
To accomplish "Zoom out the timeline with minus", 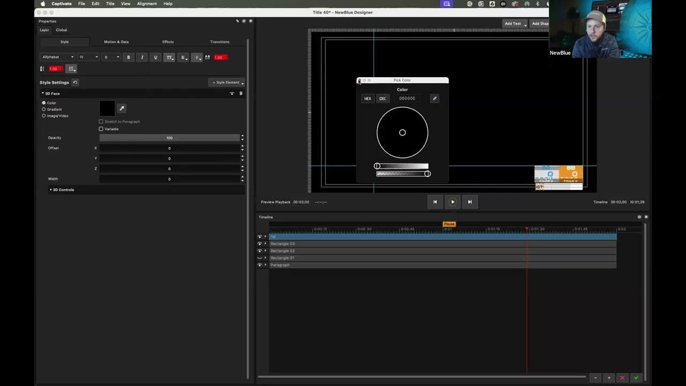I will click(x=595, y=378).
